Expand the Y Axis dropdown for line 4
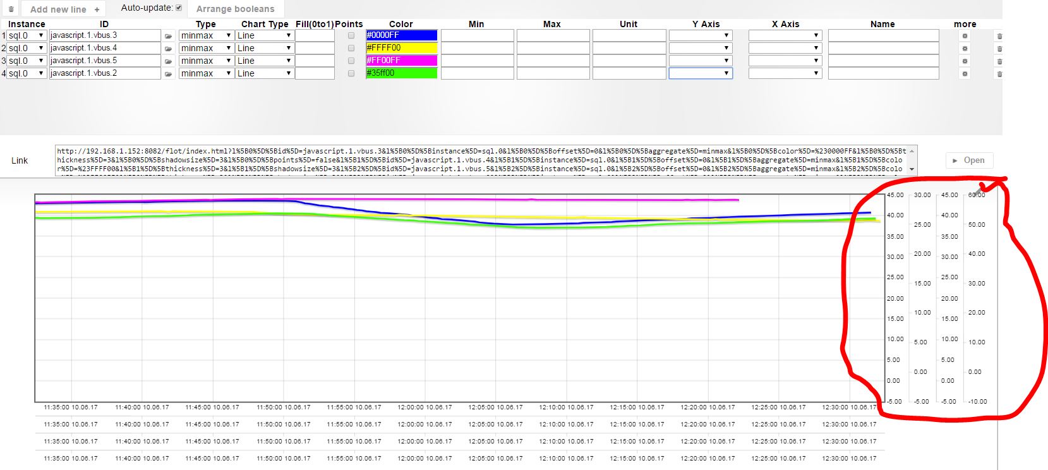Image resolution: width=1048 pixels, height=470 pixels. [x=700, y=73]
